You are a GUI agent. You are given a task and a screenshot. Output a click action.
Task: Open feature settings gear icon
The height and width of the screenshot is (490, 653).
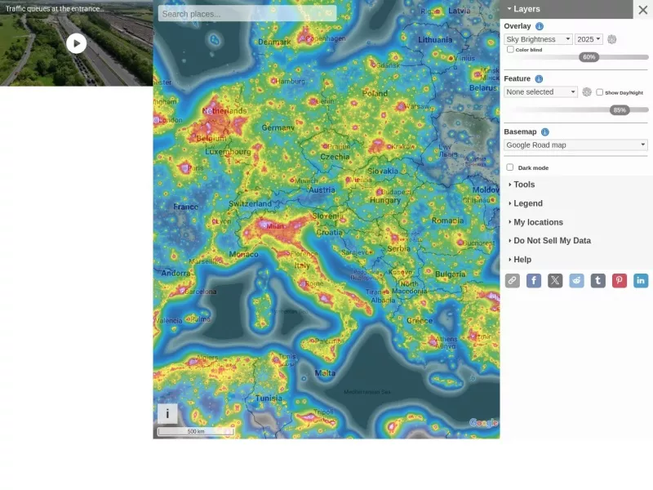(587, 92)
